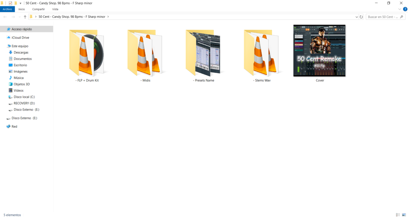The height and width of the screenshot is (218, 408).
Task: Click the Documentos document icon
Action: tap(11, 59)
